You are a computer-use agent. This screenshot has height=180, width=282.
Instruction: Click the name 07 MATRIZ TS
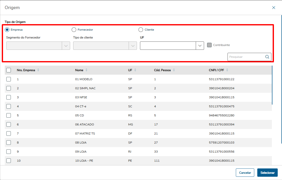[85, 133]
